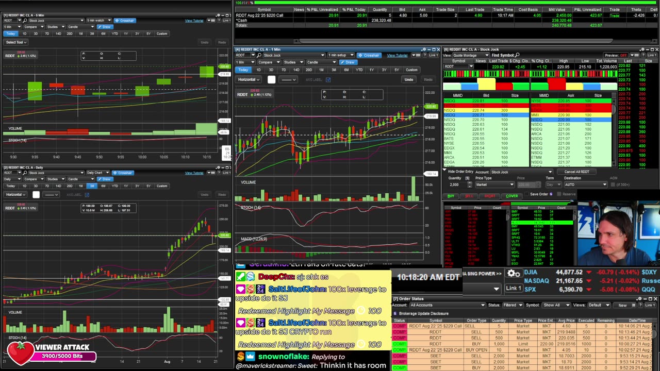Click the white line color swatch in 1 Min chart
This screenshot has height=371, width=660.
272,79
